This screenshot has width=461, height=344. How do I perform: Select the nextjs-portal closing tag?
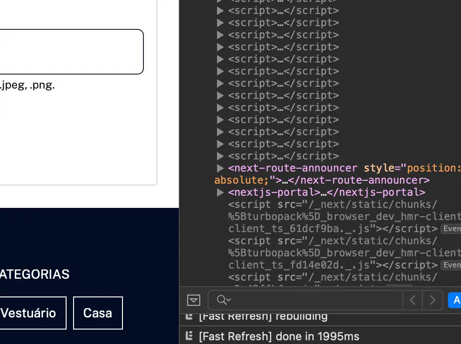click(376, 192)
